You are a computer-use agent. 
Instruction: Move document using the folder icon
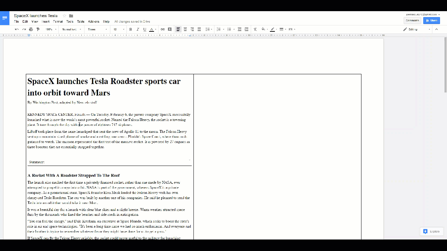[x=71, y=16]
